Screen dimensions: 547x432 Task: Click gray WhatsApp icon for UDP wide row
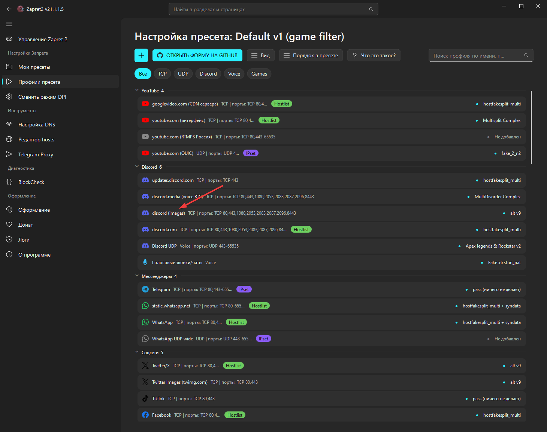pyautogui.click(x=145, y=339)
